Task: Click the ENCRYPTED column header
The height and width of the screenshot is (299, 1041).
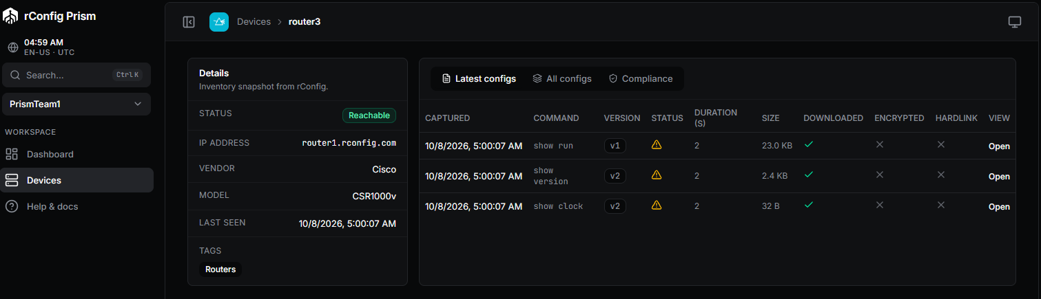Action: point(899,118)
